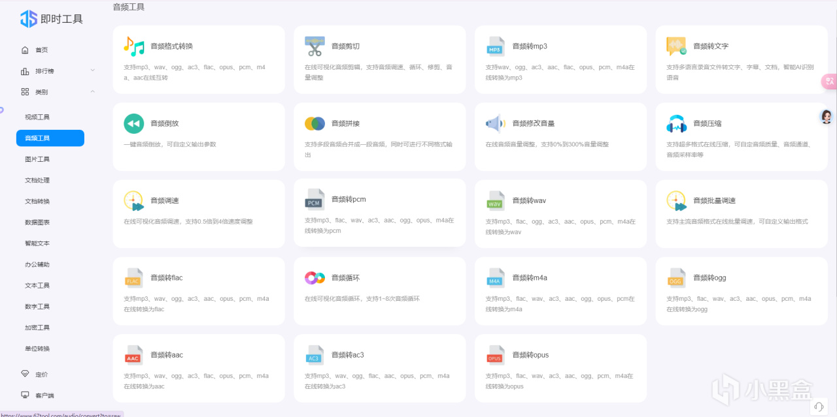Click the 音频倒放 rewind icon
The width and height of the screenshot is (837, 417).
(133, 123)
